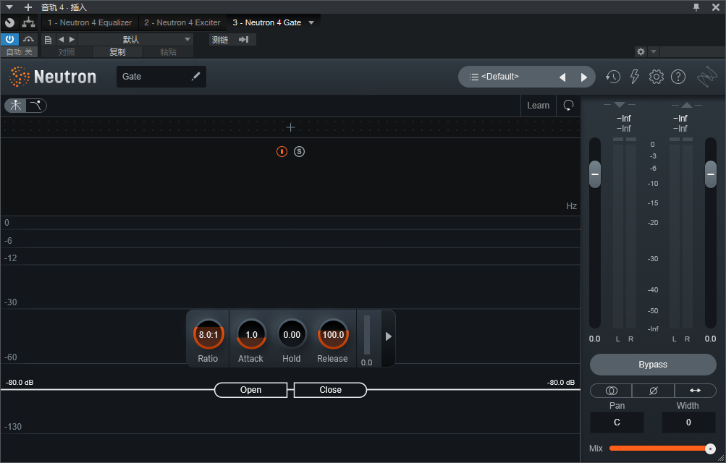The image size is (726, 463).
Task: Add a band with the plus icon
Action: coord(290,127)
